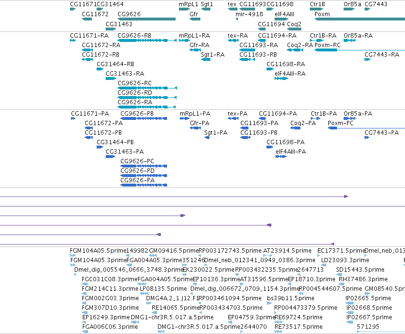Click the CG9626-RC transcript glyph

click(147, 88)
